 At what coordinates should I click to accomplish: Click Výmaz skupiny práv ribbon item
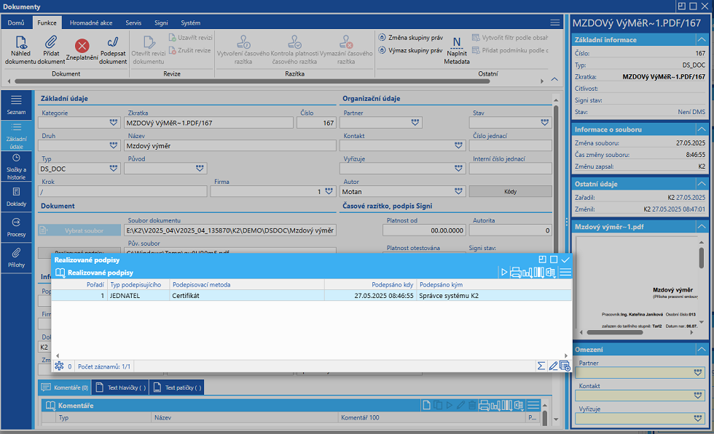(410, 50)
